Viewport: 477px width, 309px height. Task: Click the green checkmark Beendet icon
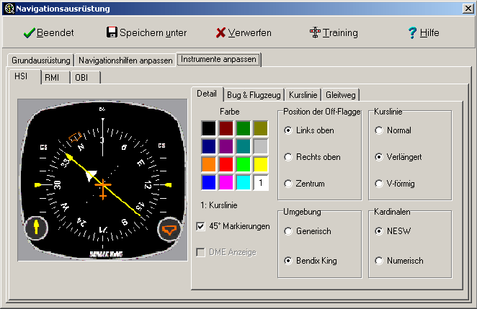tap(30, 33)
